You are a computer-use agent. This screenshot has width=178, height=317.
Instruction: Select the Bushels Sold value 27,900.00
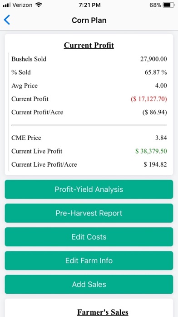pyautogui.click(x=153, y=59)
